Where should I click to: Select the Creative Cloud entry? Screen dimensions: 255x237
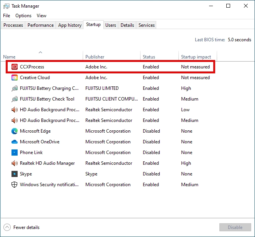(x=35, y=78)
